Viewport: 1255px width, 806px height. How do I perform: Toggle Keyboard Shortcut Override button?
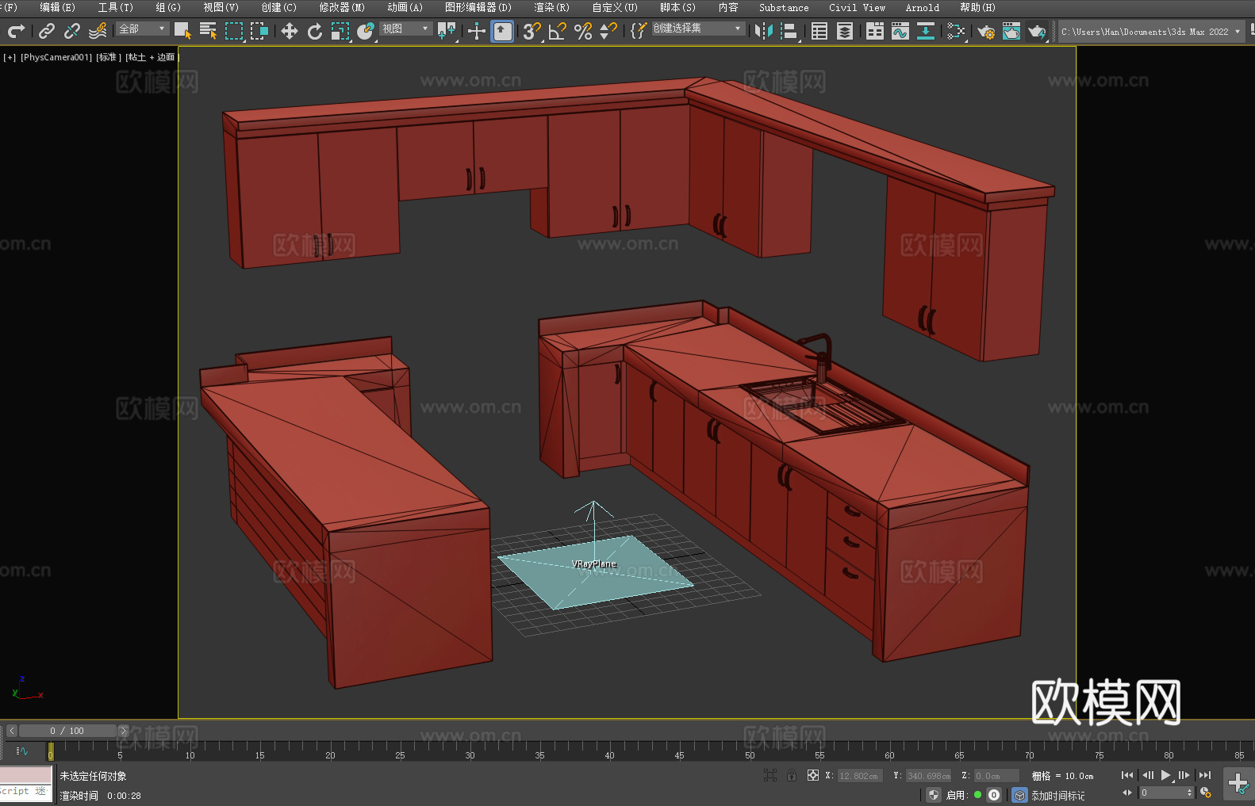pyautogui.click(x=502, y=31)
